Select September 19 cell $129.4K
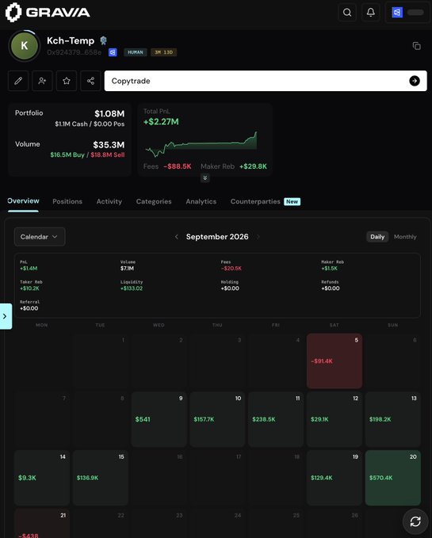This screenshot has width=432, height=538. click(335, 478)
